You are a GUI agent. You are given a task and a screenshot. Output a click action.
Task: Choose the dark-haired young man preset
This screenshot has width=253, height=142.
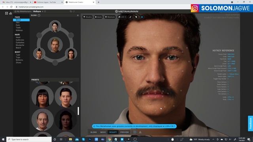[x=66, y=96]
